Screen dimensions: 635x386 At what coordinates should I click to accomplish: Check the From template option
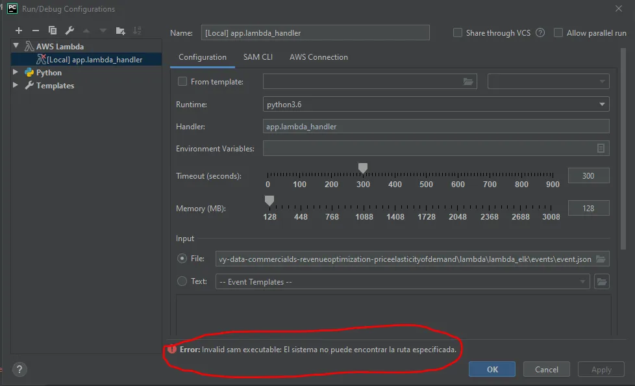(182, 81)
